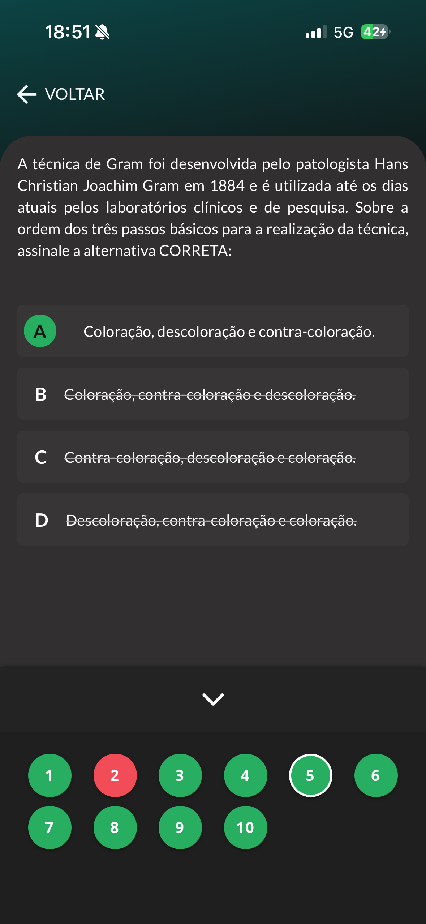The width and height of the screenshot is (426, 924).
Task: Pick option D Descoloração answer
Action: 213,520
